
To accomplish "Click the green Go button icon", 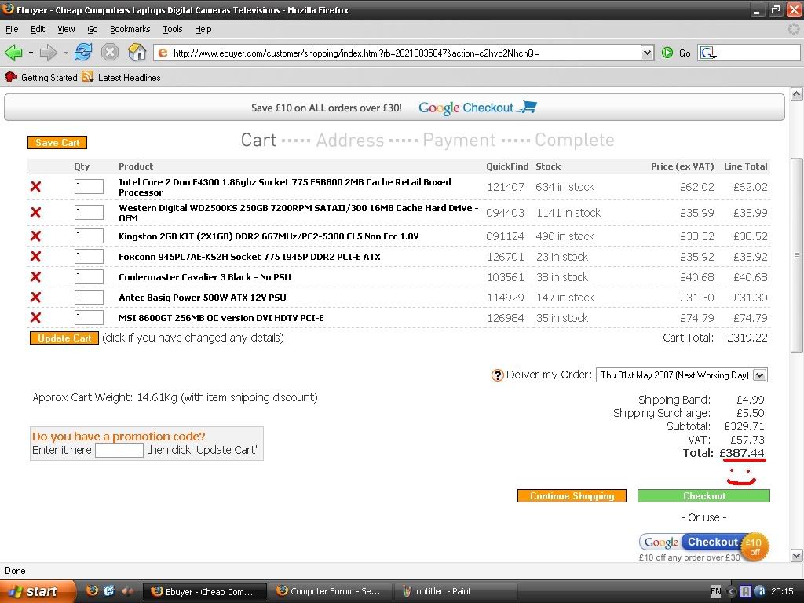I will (x=667, y=53).
